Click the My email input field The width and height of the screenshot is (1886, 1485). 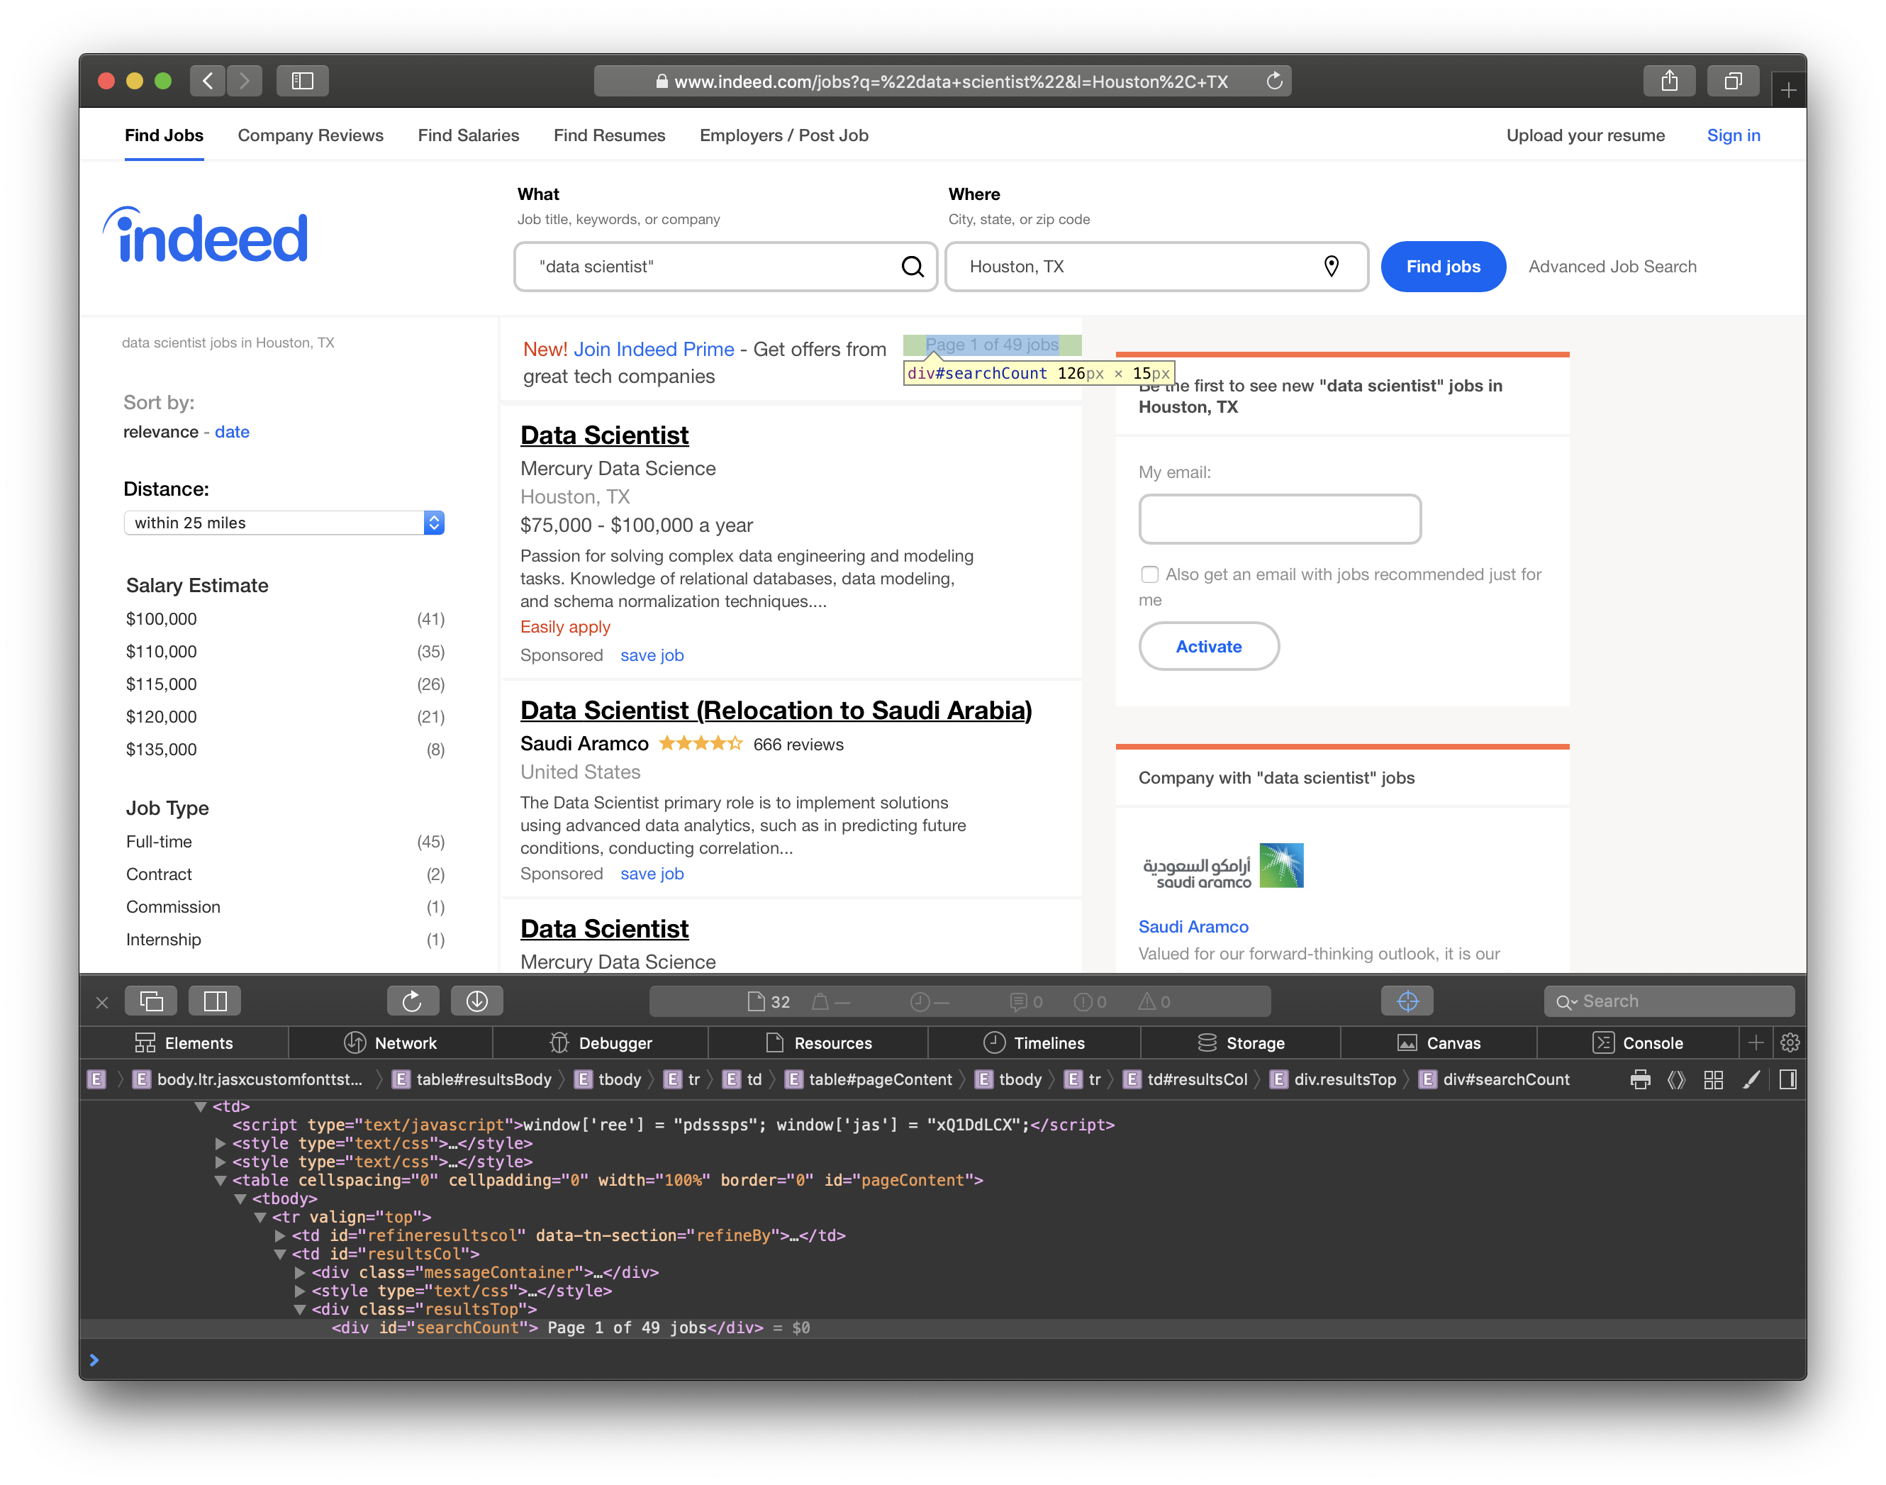pos(1279,519)
